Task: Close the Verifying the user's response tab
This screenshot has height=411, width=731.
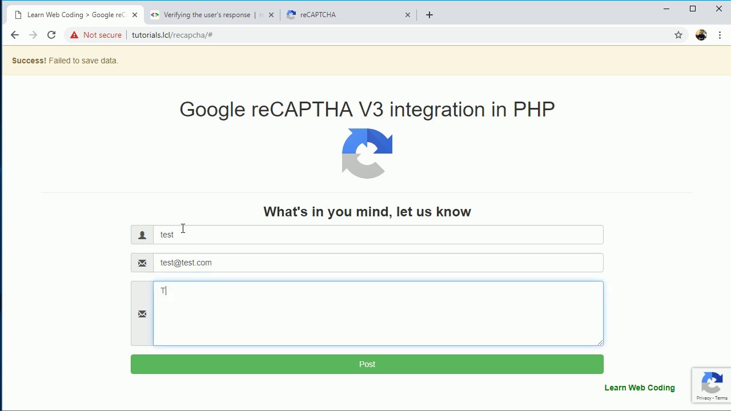Action: [271, 15]
